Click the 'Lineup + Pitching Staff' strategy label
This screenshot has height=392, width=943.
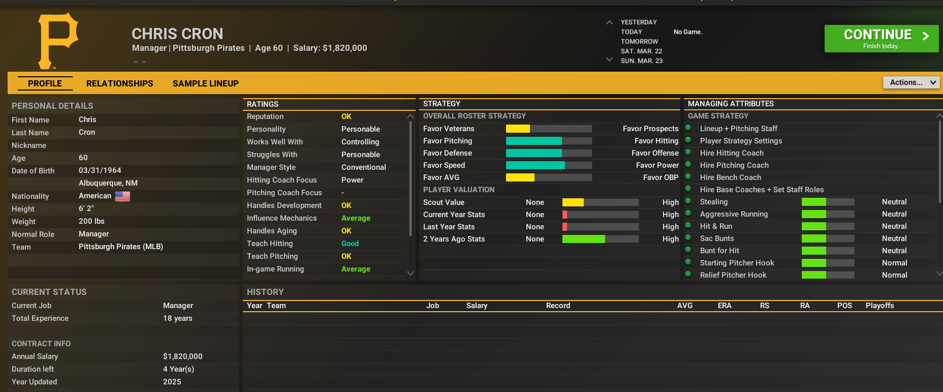click(x=739, y=129)
